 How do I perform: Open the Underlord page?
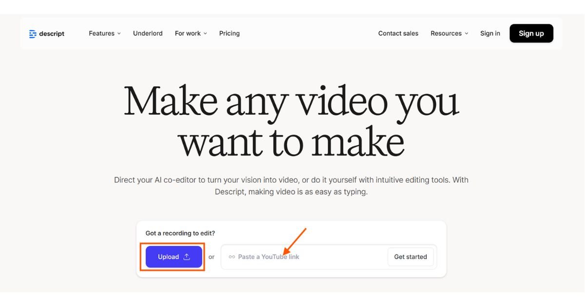147,33
